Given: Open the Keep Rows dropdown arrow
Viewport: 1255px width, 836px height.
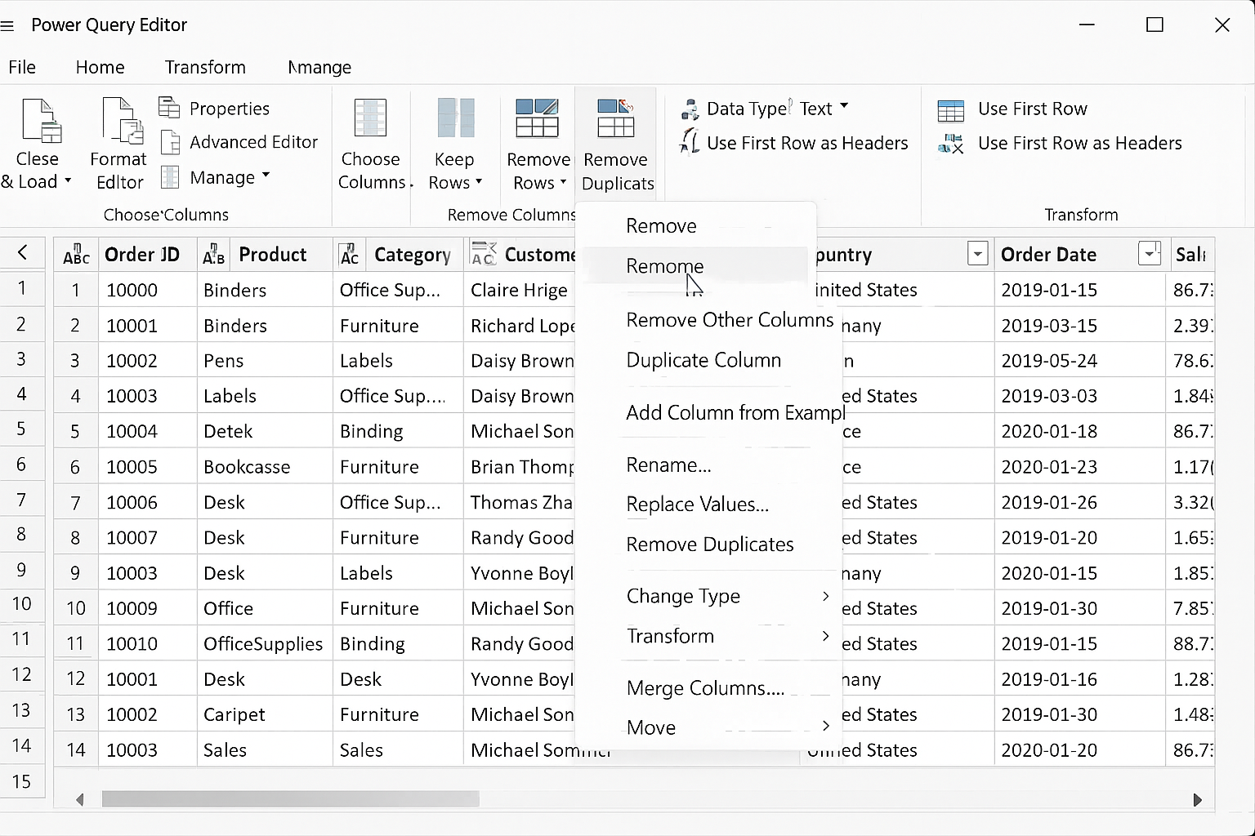Looking at the screenshot, I should (x=479, y=181).
